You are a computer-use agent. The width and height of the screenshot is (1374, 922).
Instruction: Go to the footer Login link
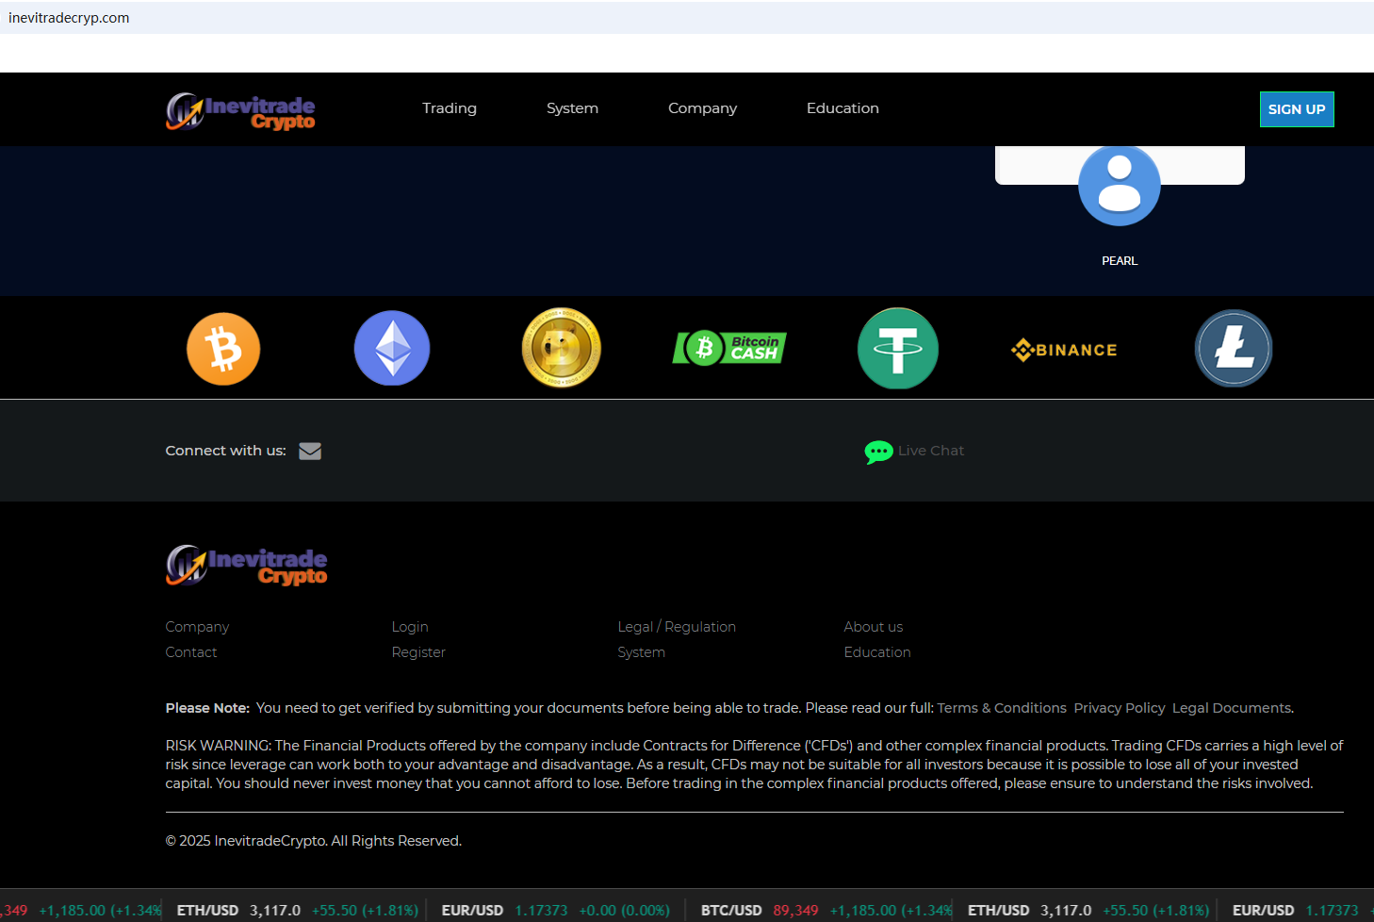coord(410,627)
